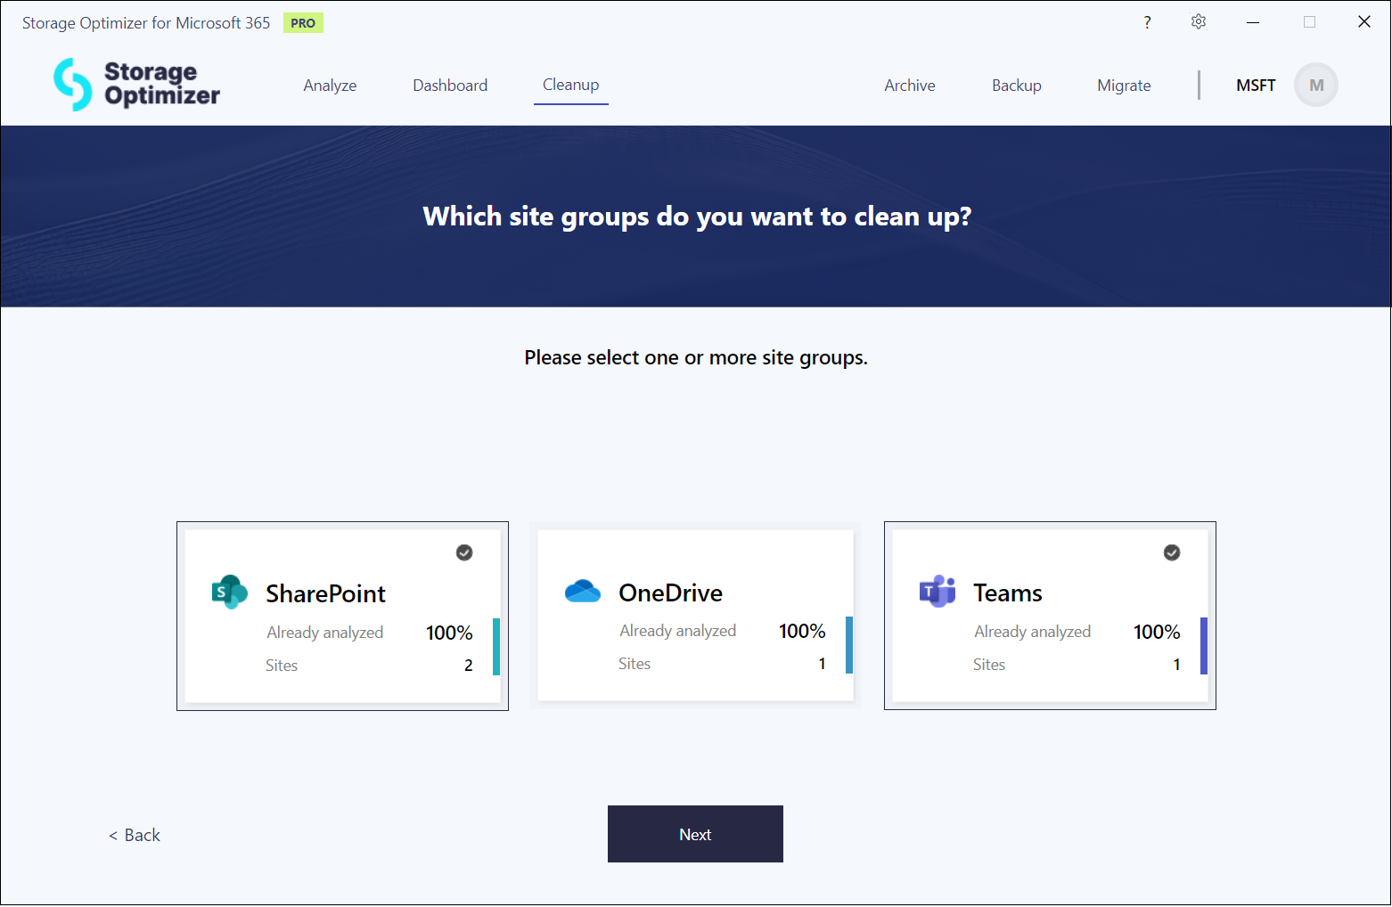Click the SharePoint logo icon
Screen dimensions: 1392x907
pos(229,592)
